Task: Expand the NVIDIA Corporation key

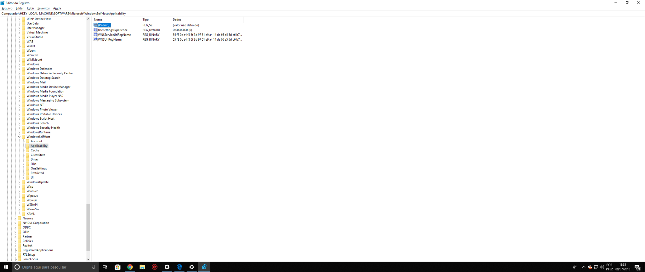Action: (15, 223)
